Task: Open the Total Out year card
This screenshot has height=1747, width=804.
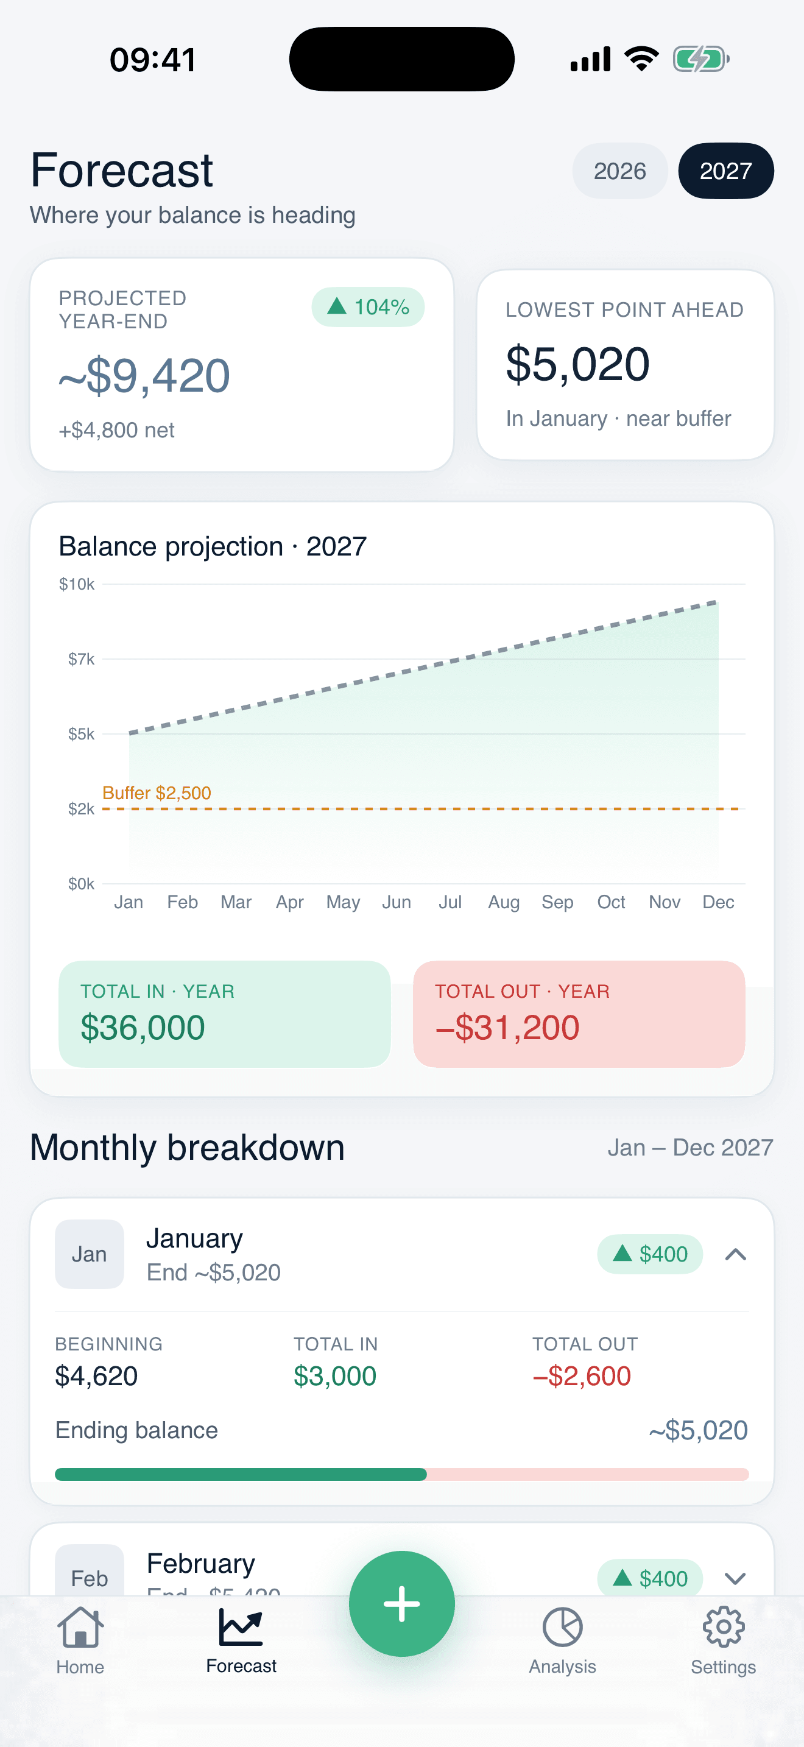Action: 579,1014
